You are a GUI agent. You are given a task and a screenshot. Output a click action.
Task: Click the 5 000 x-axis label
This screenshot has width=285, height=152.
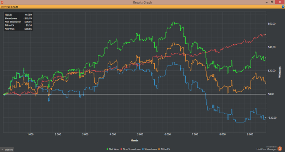[x=140, y=135]
